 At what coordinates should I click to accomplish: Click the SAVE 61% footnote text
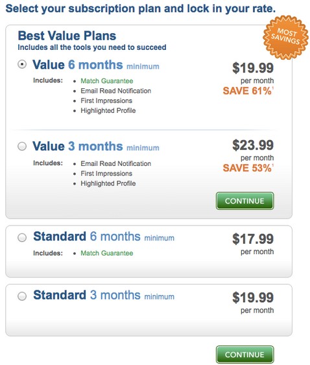248,91
